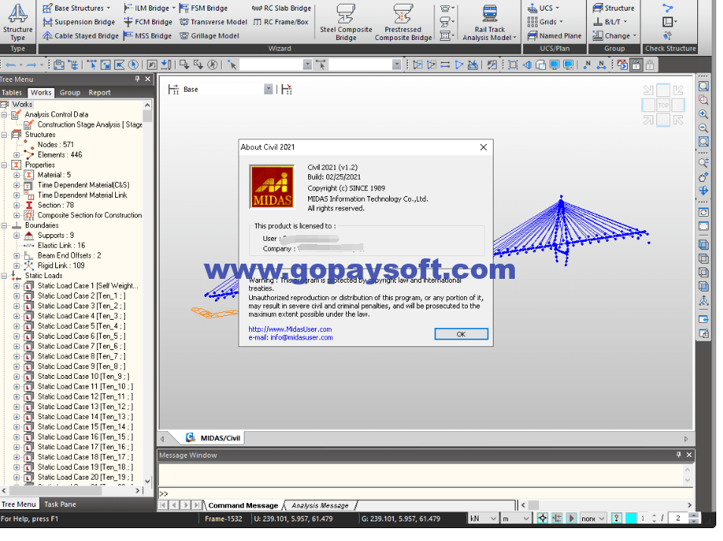Select the MIDAS/Civil document tab
Screen dimensions: 723x541
213,438
